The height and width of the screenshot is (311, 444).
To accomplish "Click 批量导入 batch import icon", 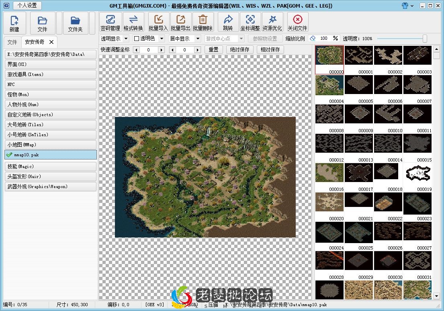I will pos(158,22).
